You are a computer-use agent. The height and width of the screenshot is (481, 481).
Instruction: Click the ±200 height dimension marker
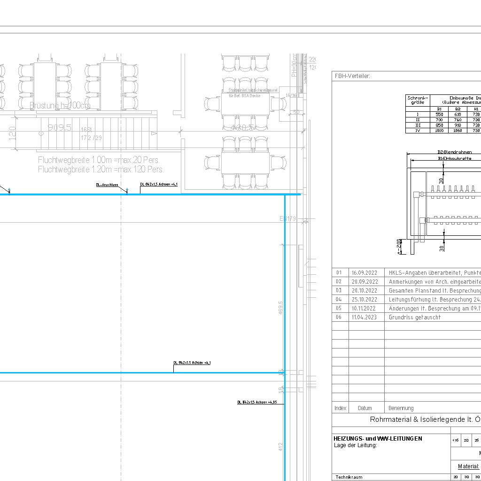point(400,247)
